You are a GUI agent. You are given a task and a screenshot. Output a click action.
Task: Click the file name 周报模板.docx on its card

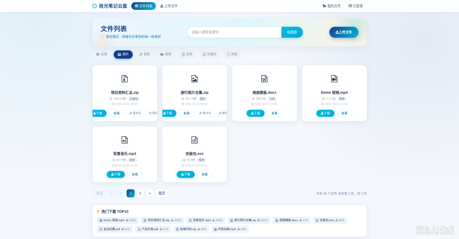[x=264, y=93]
